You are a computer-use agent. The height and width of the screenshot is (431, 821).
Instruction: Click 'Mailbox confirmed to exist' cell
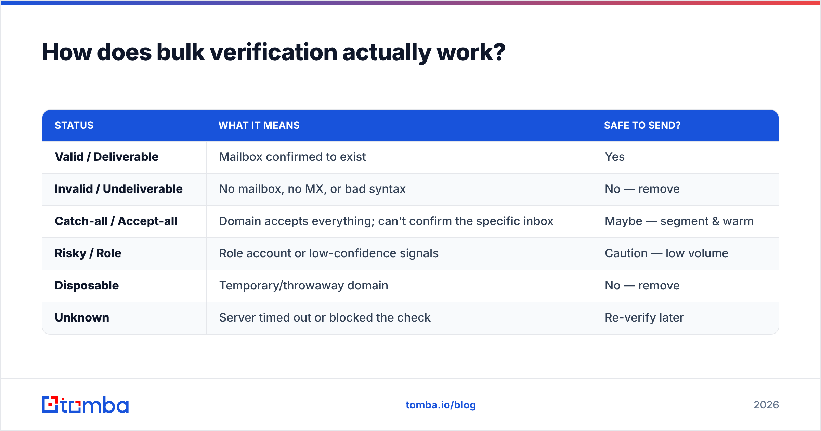399,157
